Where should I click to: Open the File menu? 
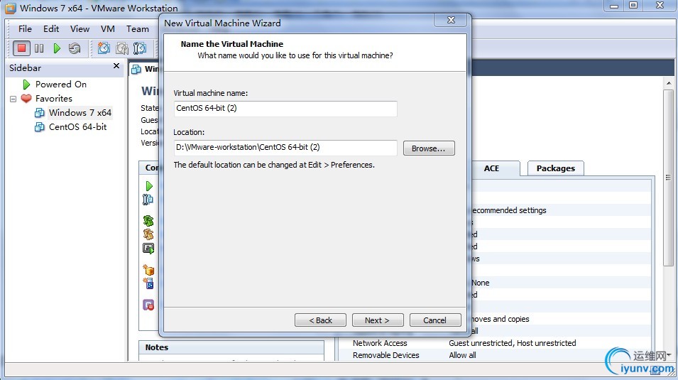(x=25, y=28)
